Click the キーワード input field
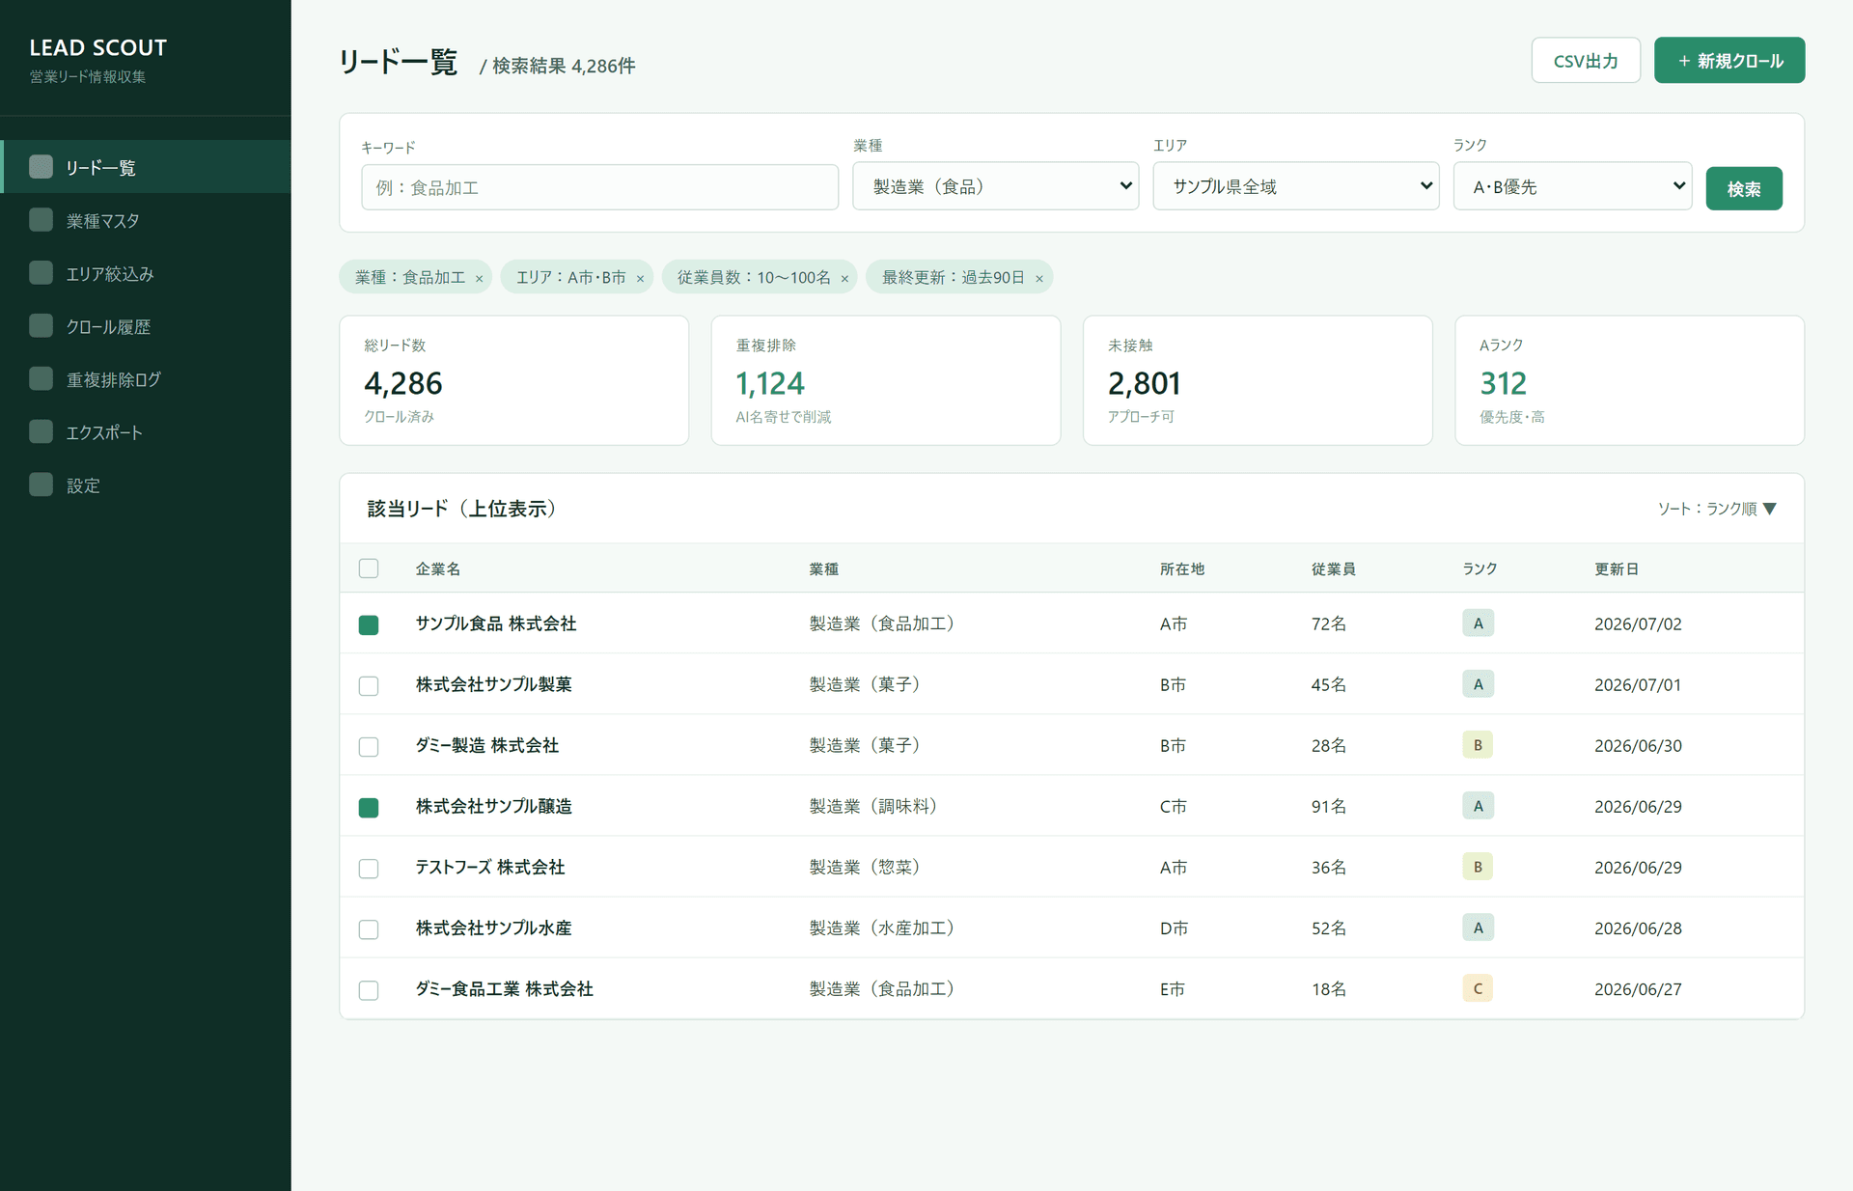The width and height of the screenshot is (1853, 1191). click(x=599, y=187)
